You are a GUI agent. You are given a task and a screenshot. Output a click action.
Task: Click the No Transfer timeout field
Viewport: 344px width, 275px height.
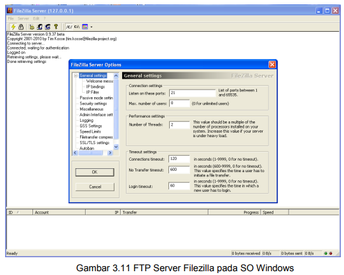[x=179, y=170]
